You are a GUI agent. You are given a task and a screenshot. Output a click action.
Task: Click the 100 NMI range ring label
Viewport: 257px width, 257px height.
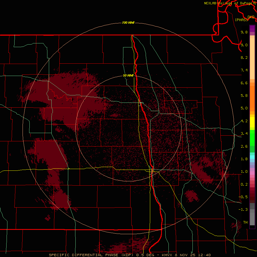click(x=128, y=23)
